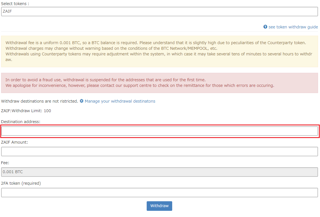The image size is (320, 217).
Task: Click the Destination address: label
Action: tap(20, 122)
